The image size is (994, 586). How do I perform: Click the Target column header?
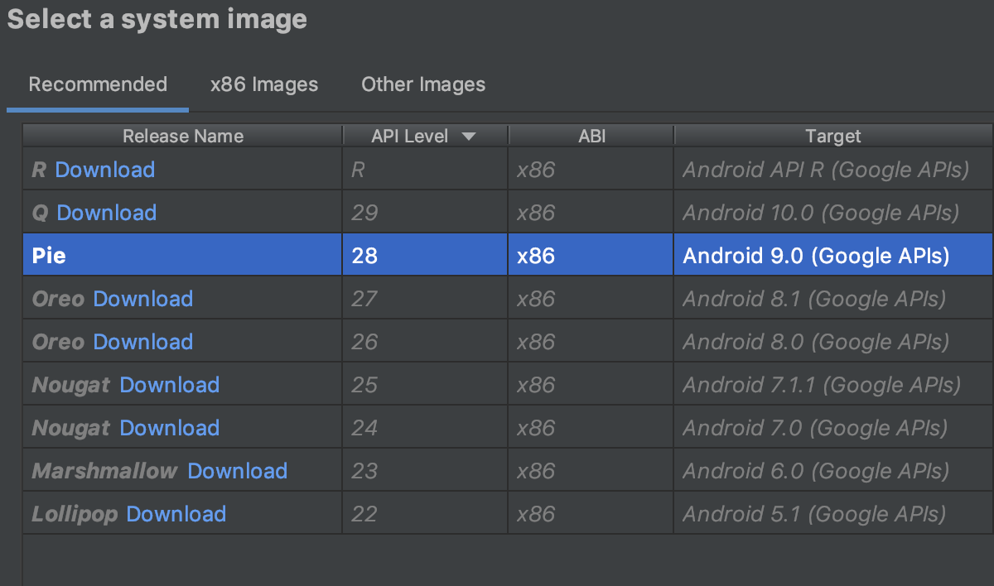tap(833, 136)
